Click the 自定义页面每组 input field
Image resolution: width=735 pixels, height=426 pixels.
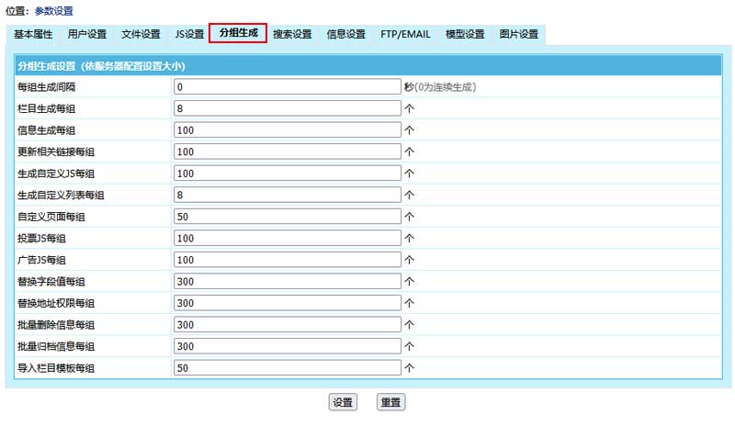coord(287,217)
